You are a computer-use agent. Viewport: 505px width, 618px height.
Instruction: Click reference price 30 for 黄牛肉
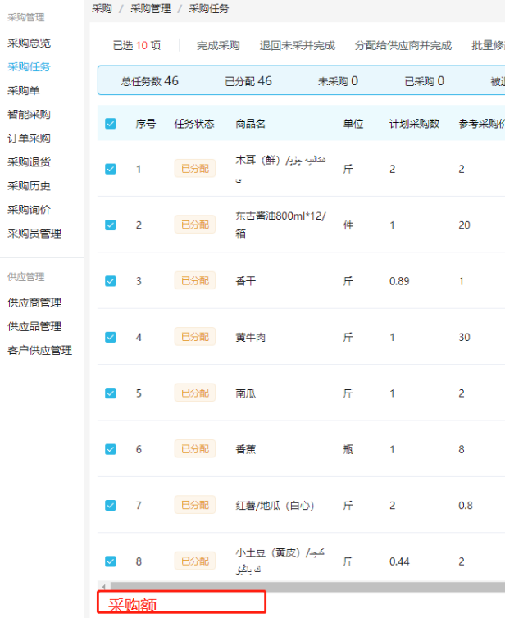[x=464, y=337]
